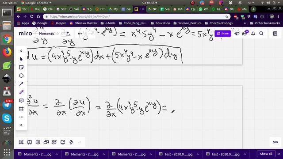The width and height of the screenshot is (283, 159).
Task: Bookmark this page with star
Action: coord(227,17)
